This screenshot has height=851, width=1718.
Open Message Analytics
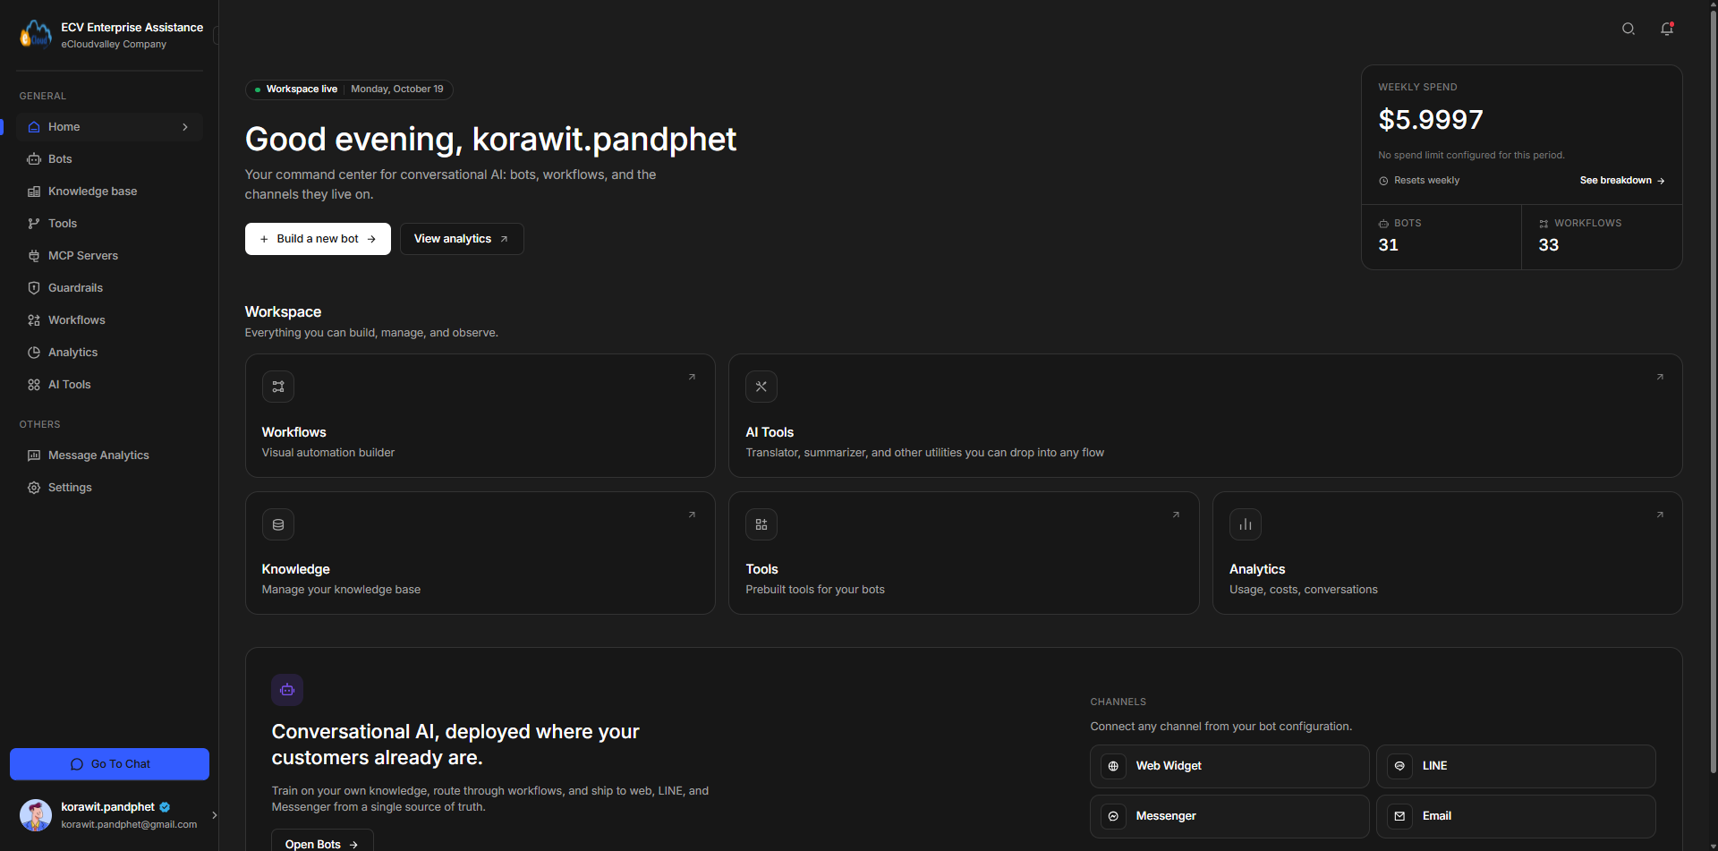click(109, 455)
